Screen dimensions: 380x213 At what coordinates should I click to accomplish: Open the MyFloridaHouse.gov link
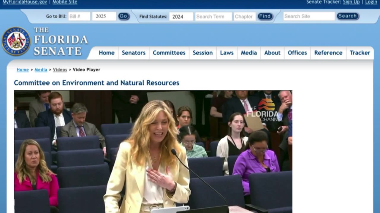click(x=25, y=2)
